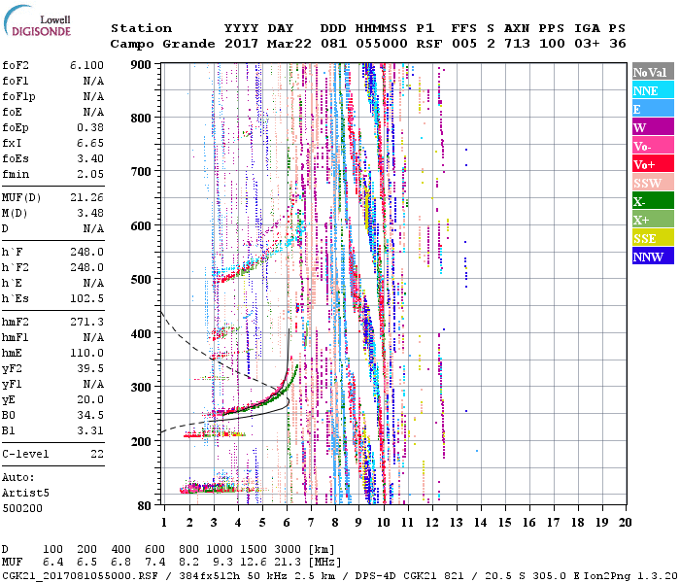The image size is (680, 583).
Task: Select the NNE cyan legend swatch
Action: [x=653, y=90]
